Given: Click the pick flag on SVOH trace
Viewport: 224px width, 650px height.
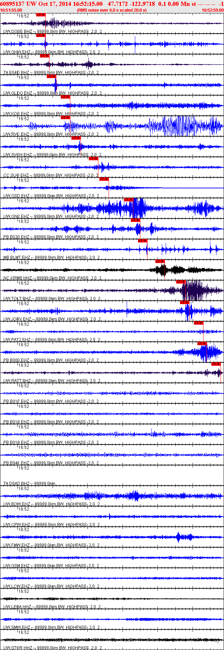Looking at the screenshot, I should 76,138.
